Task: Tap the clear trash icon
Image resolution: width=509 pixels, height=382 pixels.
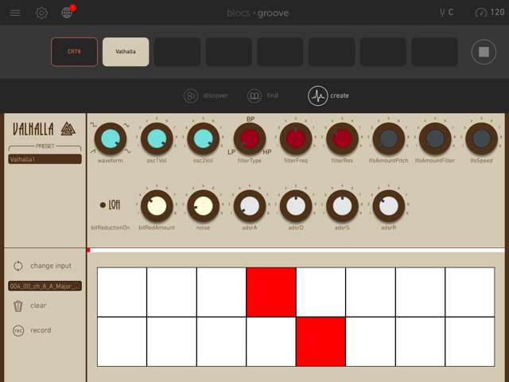Action: click(x=18, y=306)
